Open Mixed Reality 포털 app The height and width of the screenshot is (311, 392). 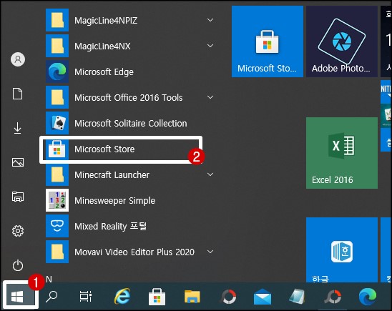(130, 226)
